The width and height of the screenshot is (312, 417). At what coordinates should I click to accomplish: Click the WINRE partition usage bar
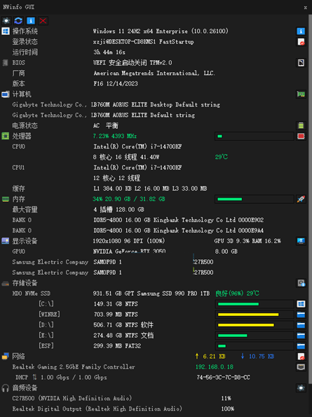(255, 315)
